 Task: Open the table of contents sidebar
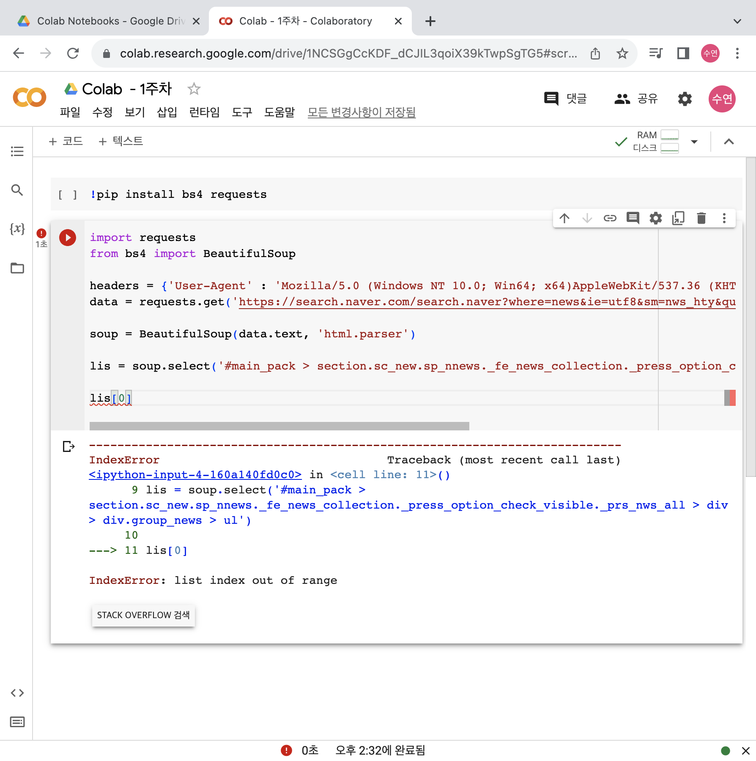coord(17,151)
